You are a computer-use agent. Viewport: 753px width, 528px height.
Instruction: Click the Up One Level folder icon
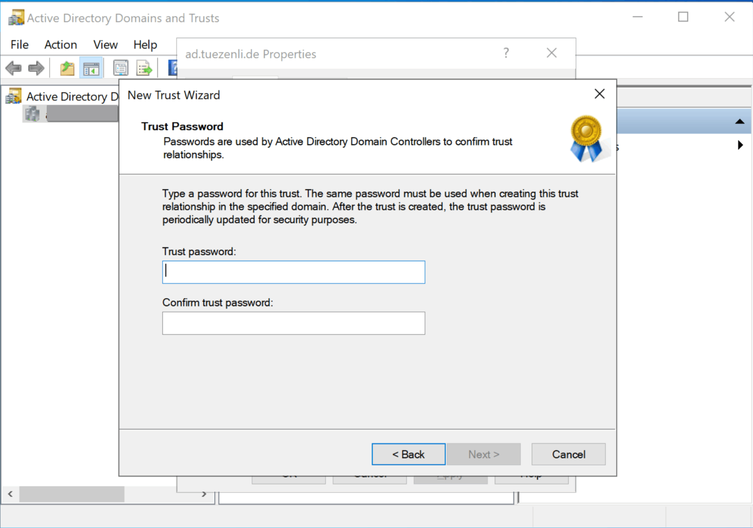67,69
